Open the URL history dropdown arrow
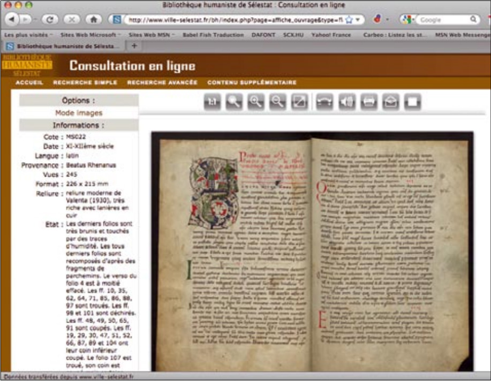This screenshot has height=381, width=491. [x=358, y=20]
